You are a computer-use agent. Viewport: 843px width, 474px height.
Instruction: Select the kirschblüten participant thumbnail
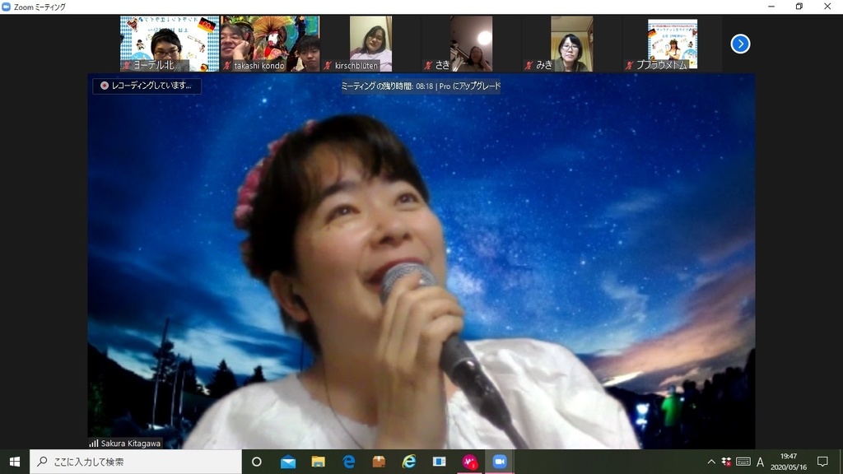370,44
